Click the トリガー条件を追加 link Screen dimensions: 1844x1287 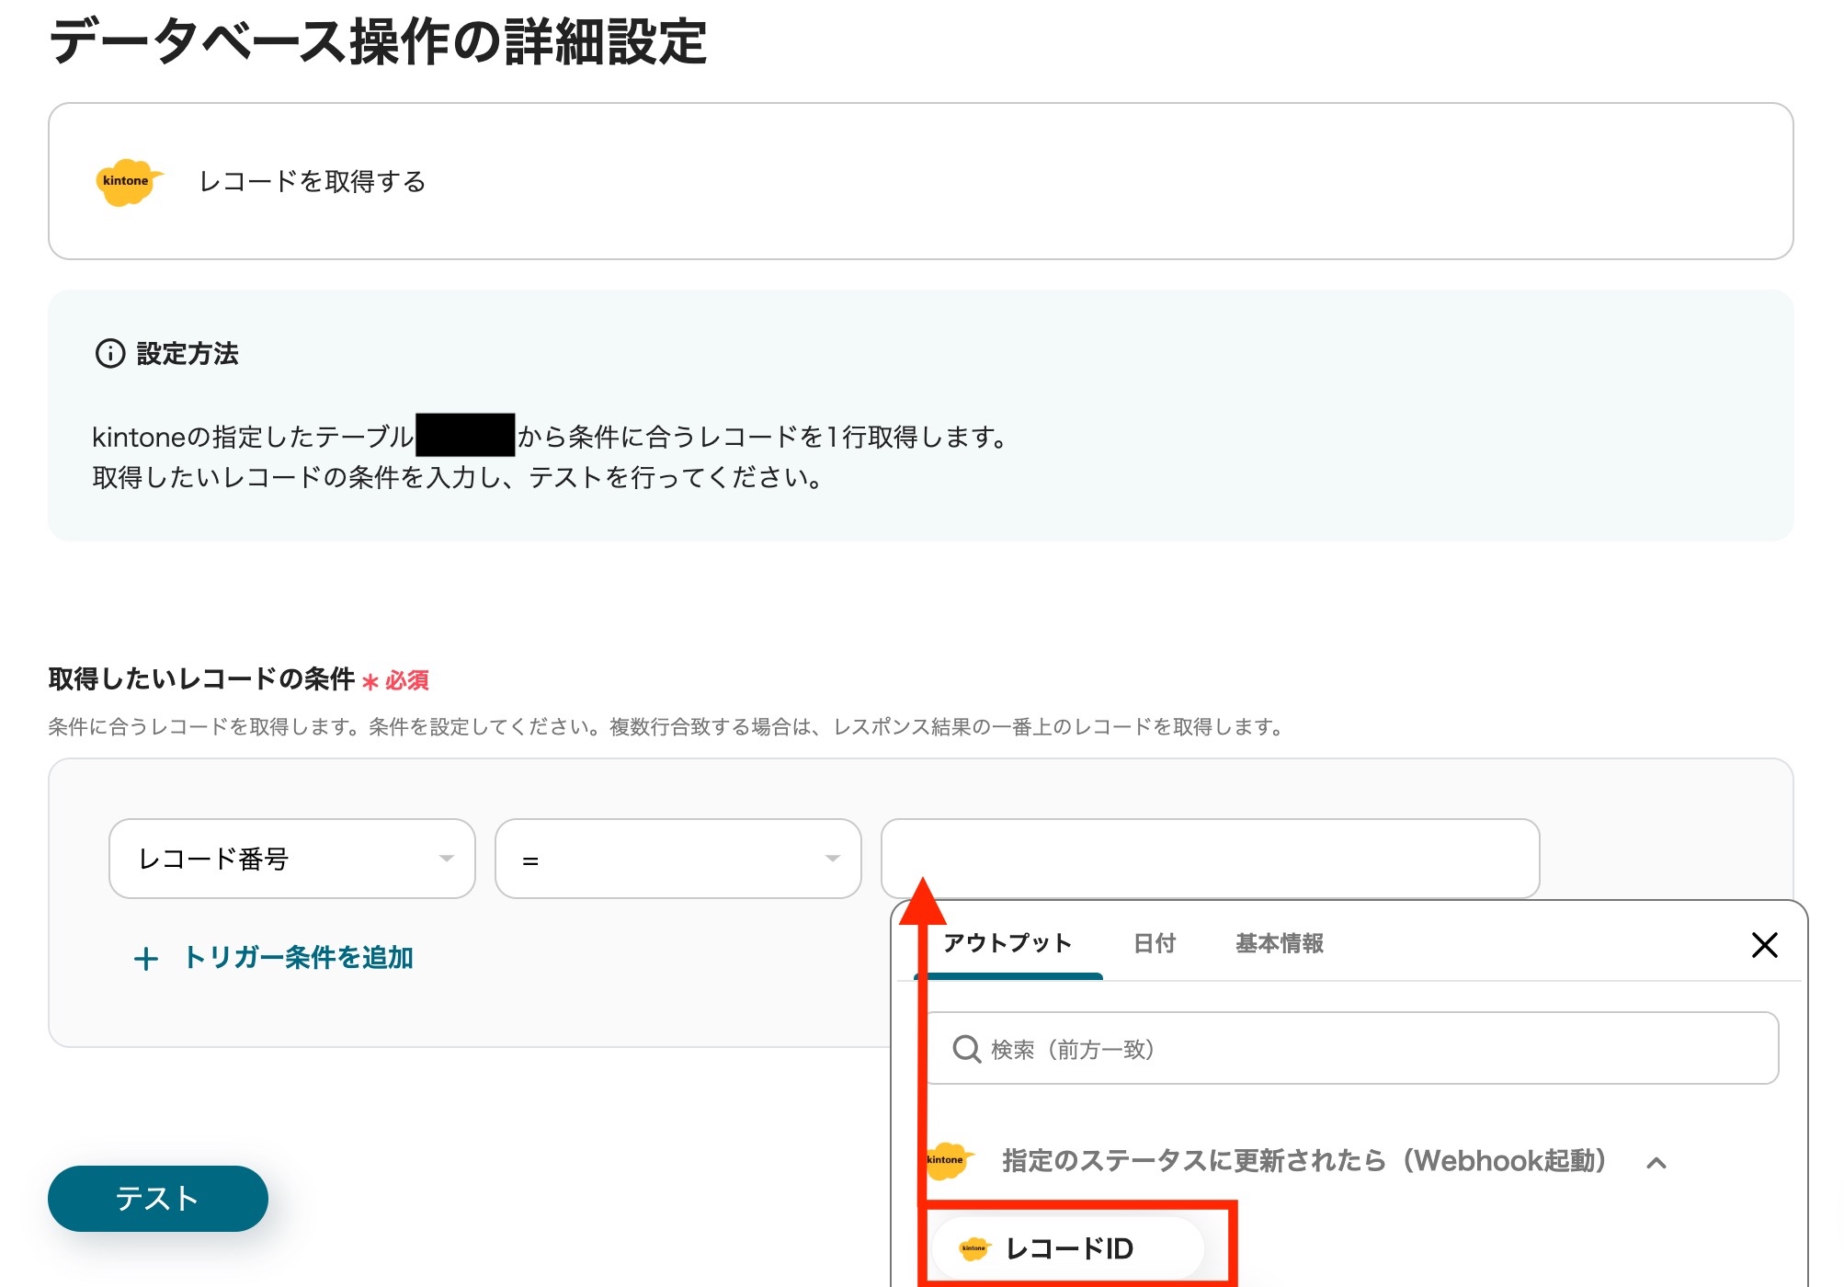[298, 958]
